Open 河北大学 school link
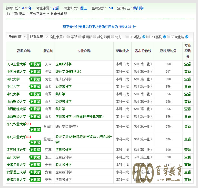The height and width of the screenshot is (188, 198). [13, 79]
